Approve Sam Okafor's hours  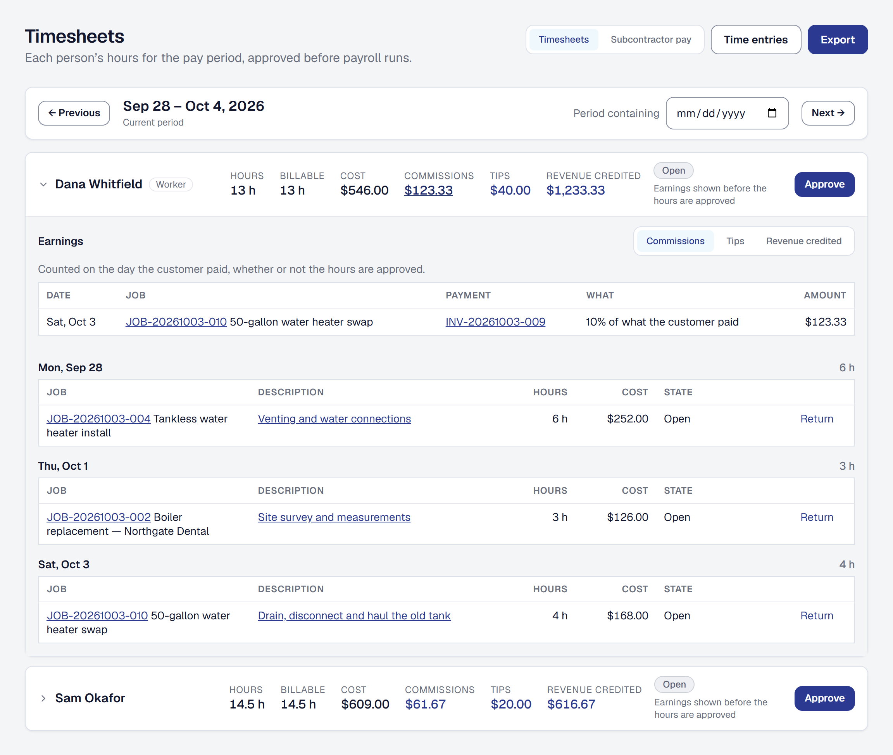coord(824,698)
